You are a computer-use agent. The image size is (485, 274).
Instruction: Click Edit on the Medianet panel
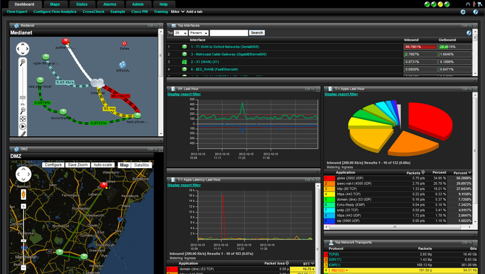151,26
